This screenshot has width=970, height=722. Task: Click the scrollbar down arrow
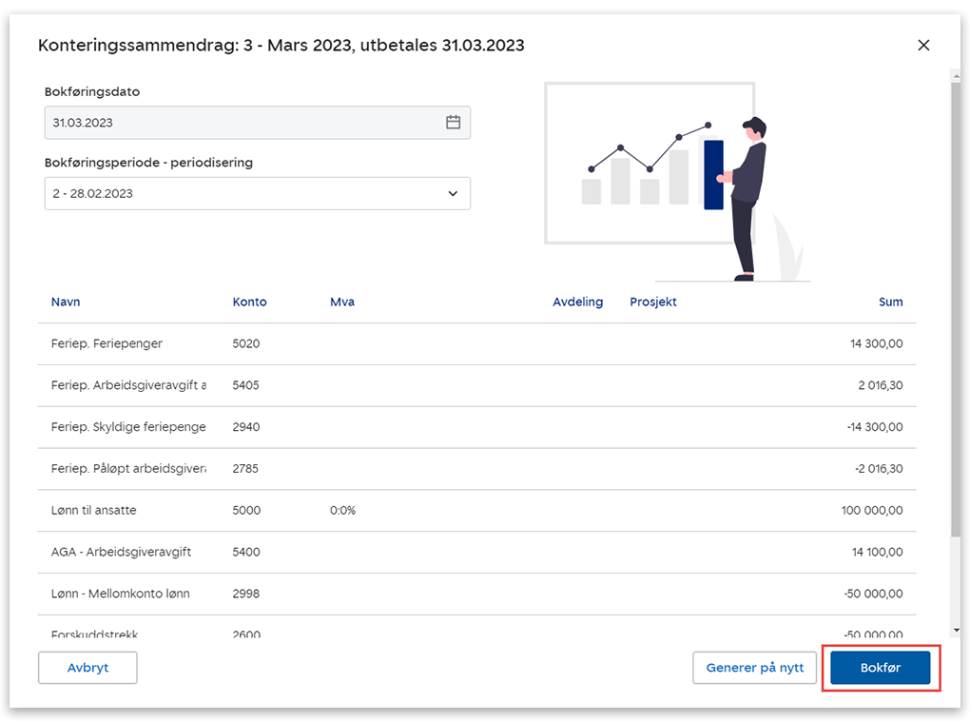pos(955,630)
